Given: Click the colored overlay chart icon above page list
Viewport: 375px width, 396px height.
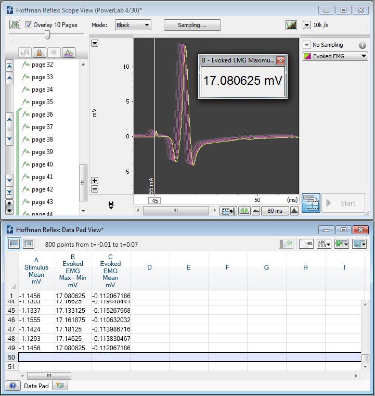Looking at the screenshot, I should [x=69, y=53].
